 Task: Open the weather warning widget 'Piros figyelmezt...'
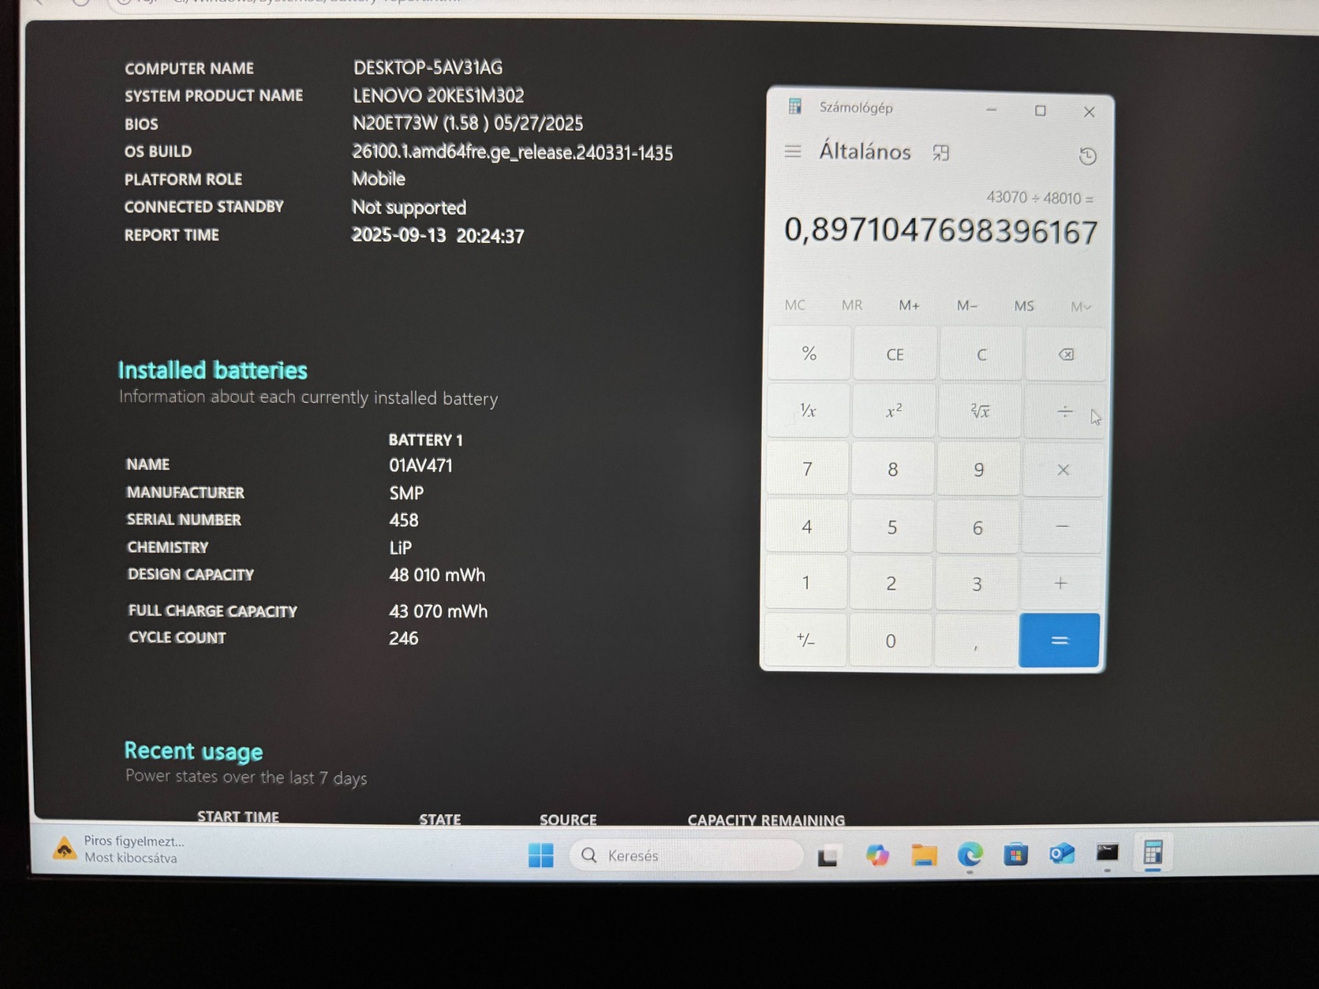[120, 849]
